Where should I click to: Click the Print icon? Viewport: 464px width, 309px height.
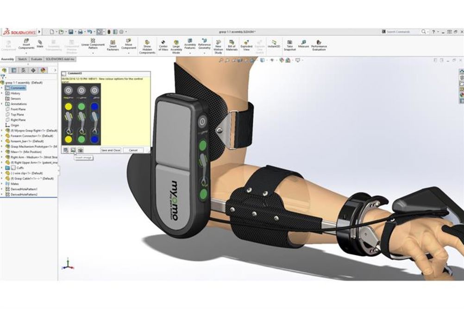(x=80, y=31)
